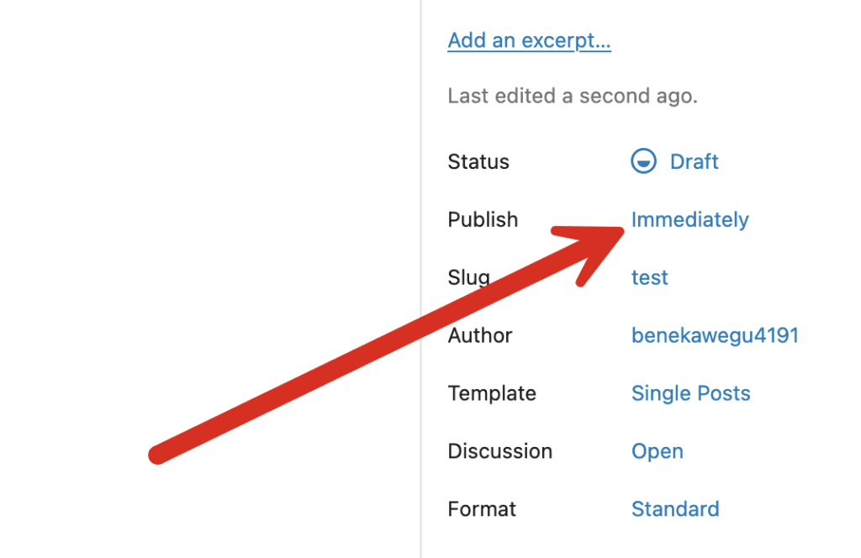
Task: Click the Author row label
Action: [x=480, y=335]
